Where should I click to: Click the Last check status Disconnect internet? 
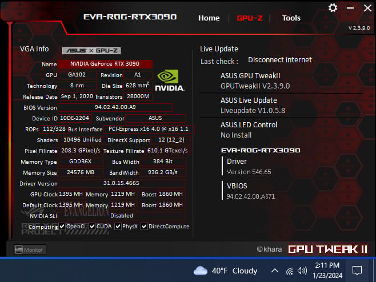point(280,60)
